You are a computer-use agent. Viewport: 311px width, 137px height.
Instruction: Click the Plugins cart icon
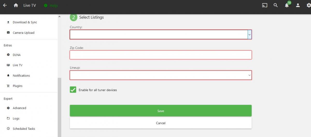(8, 86)
